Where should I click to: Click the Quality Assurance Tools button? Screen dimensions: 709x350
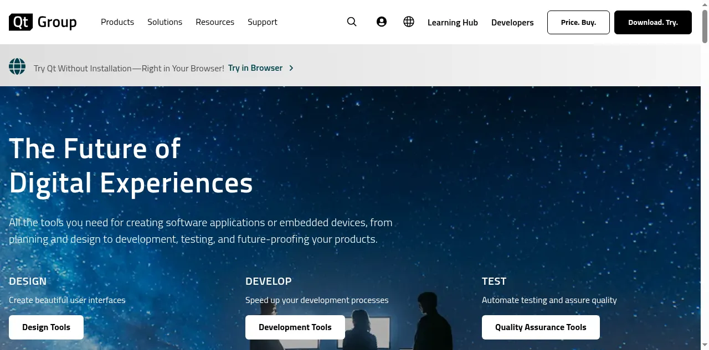pos(541,327)
